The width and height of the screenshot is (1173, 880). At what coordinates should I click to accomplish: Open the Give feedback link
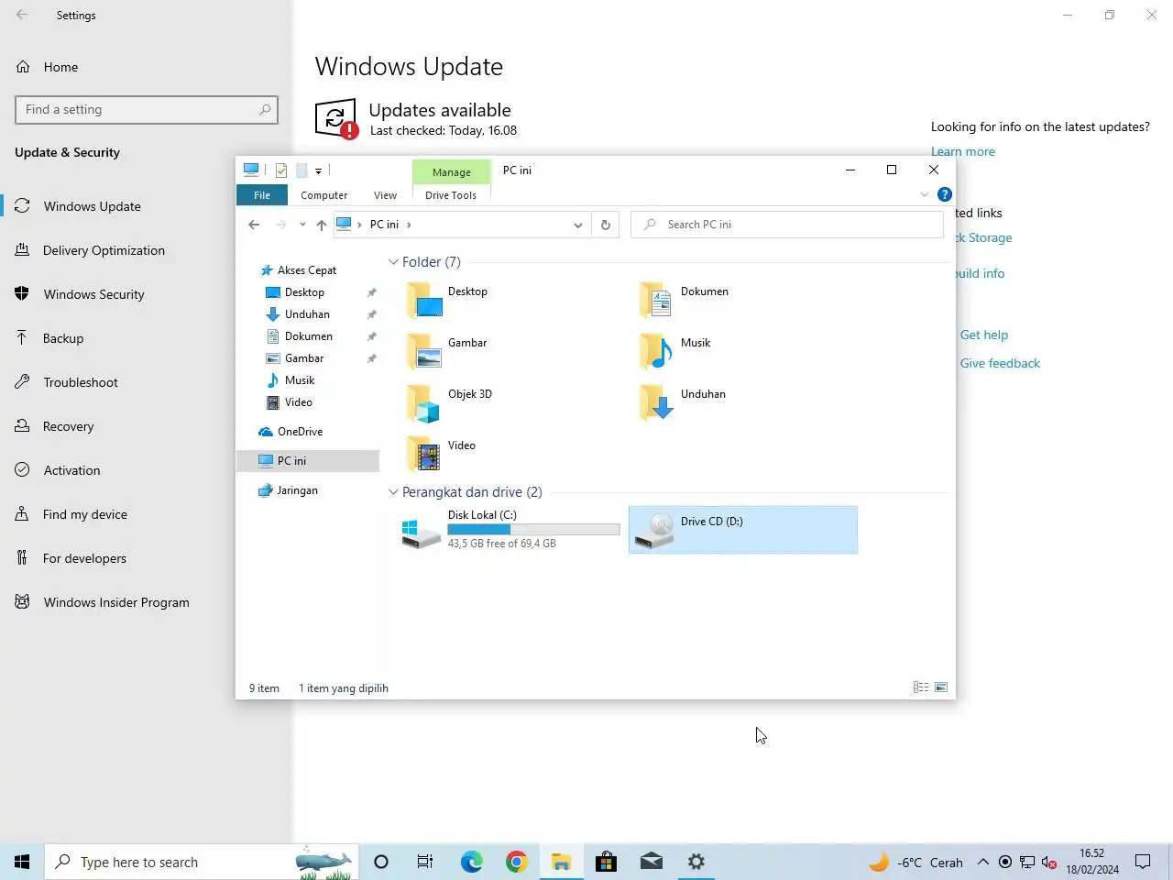pos(1000,363)
